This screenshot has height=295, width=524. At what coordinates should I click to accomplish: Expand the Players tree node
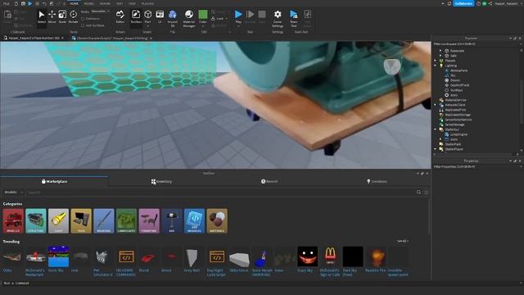pos(436,61)
